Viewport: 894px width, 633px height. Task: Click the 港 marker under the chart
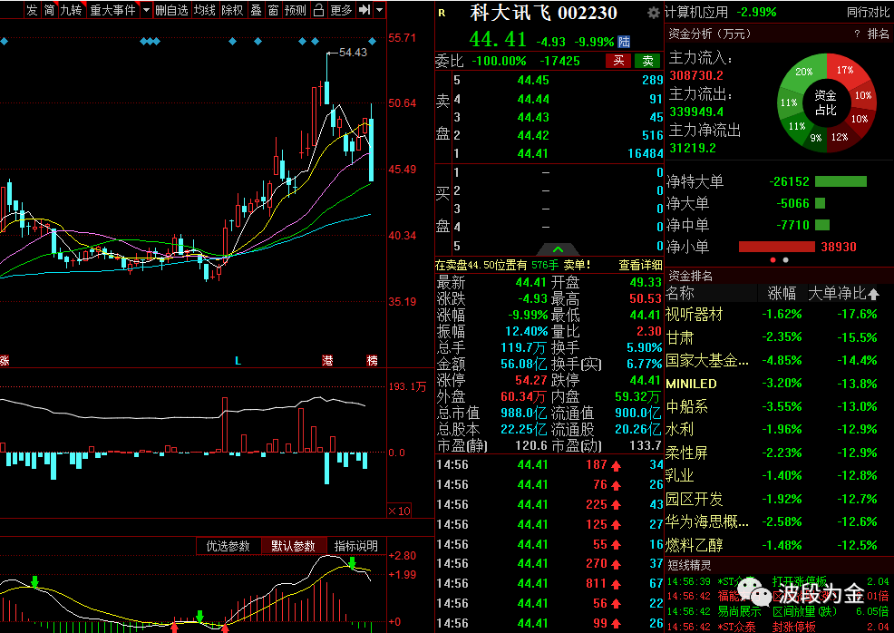coord(327,360)
